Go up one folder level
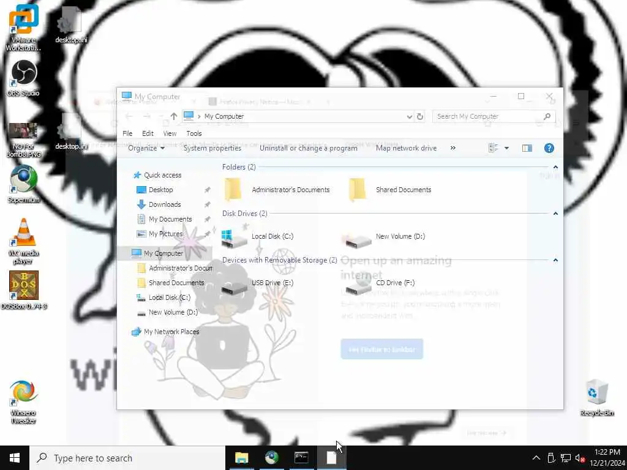The image size is (627, 470). 173,116
